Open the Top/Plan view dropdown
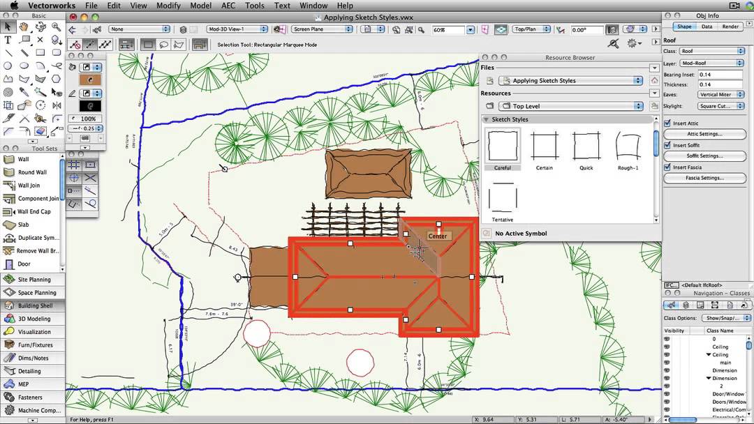The height and width of the screenshot is (424, 754). (531, 29)
